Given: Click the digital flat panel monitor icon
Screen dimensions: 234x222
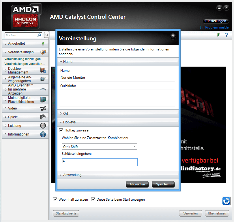Looking at the screenshot, I should (43, 99).
